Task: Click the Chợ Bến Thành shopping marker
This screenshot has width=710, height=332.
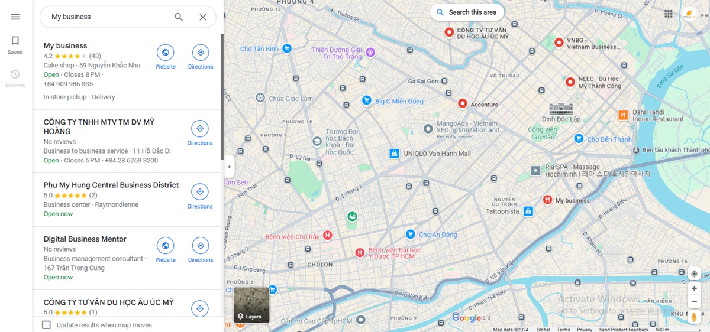Action: pos(579,139)
